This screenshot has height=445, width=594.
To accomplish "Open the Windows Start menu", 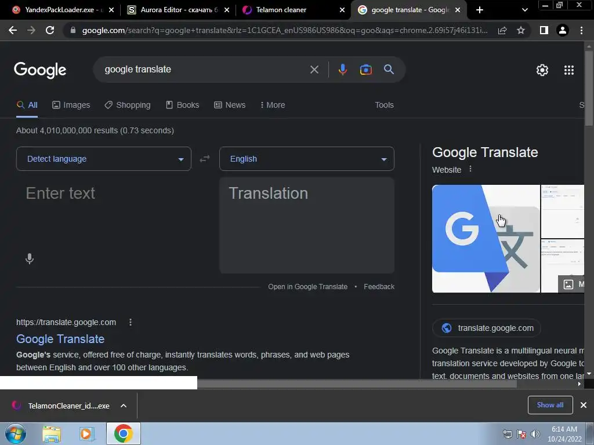I will 16,433.
